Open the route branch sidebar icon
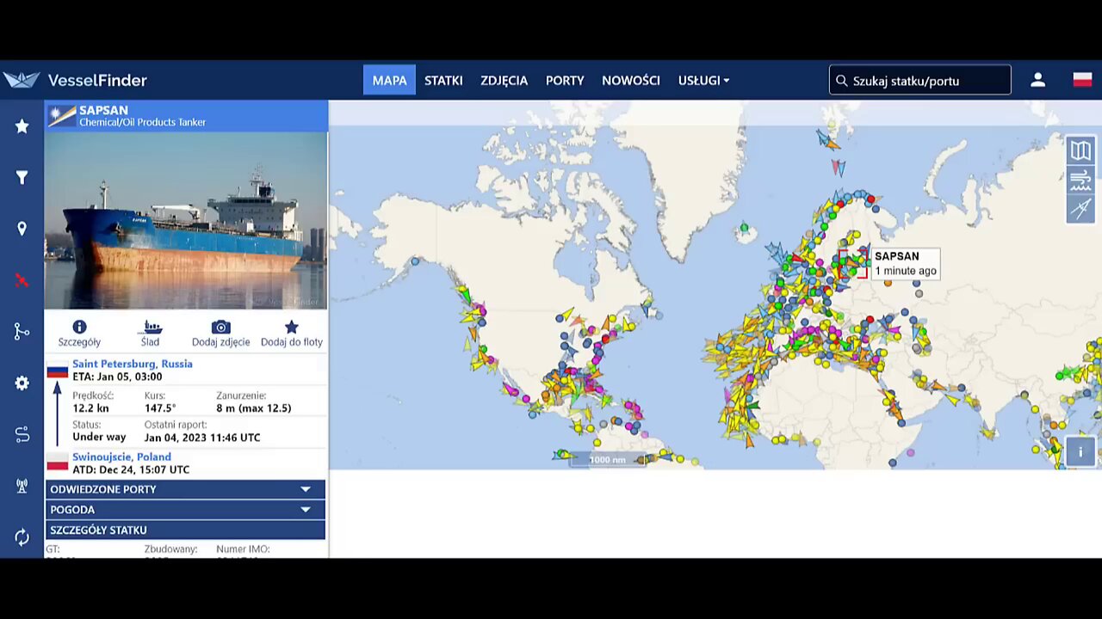Image resolution: width=1102 pixels, height=619 pixels. coord(22,332)
